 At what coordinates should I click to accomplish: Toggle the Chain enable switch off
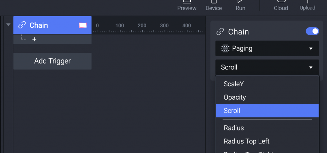pos(312,31)
